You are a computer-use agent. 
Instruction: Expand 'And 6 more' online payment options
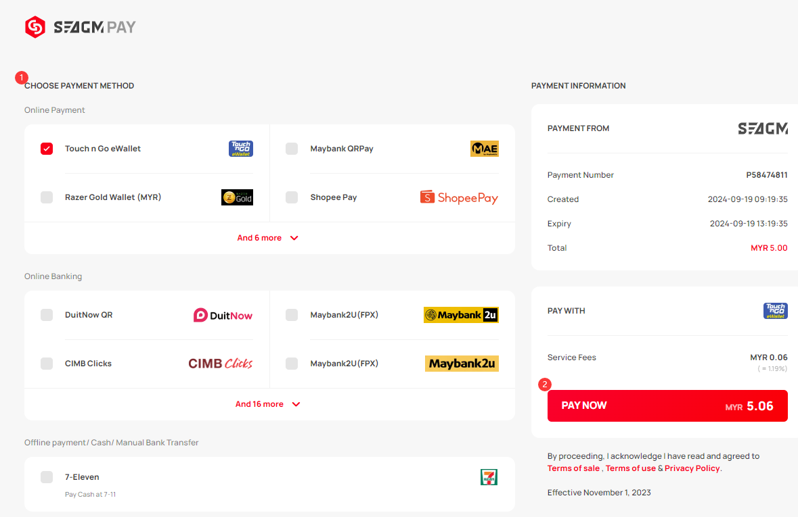[x=268, y=238]
